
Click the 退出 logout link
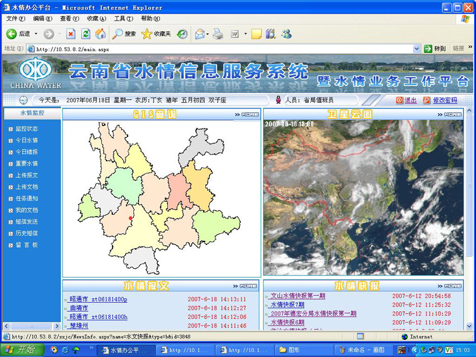[411, 100]
